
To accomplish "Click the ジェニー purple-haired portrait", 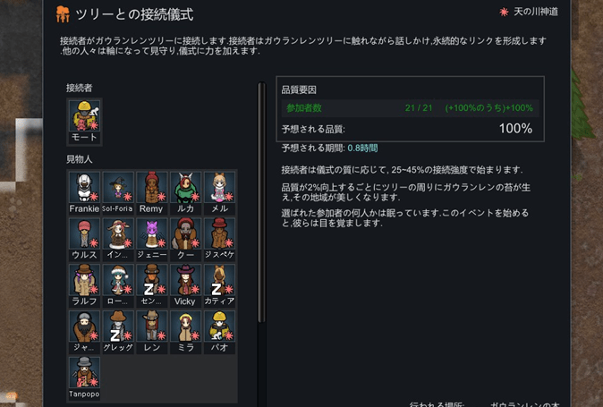I will [x=151, y=239].
